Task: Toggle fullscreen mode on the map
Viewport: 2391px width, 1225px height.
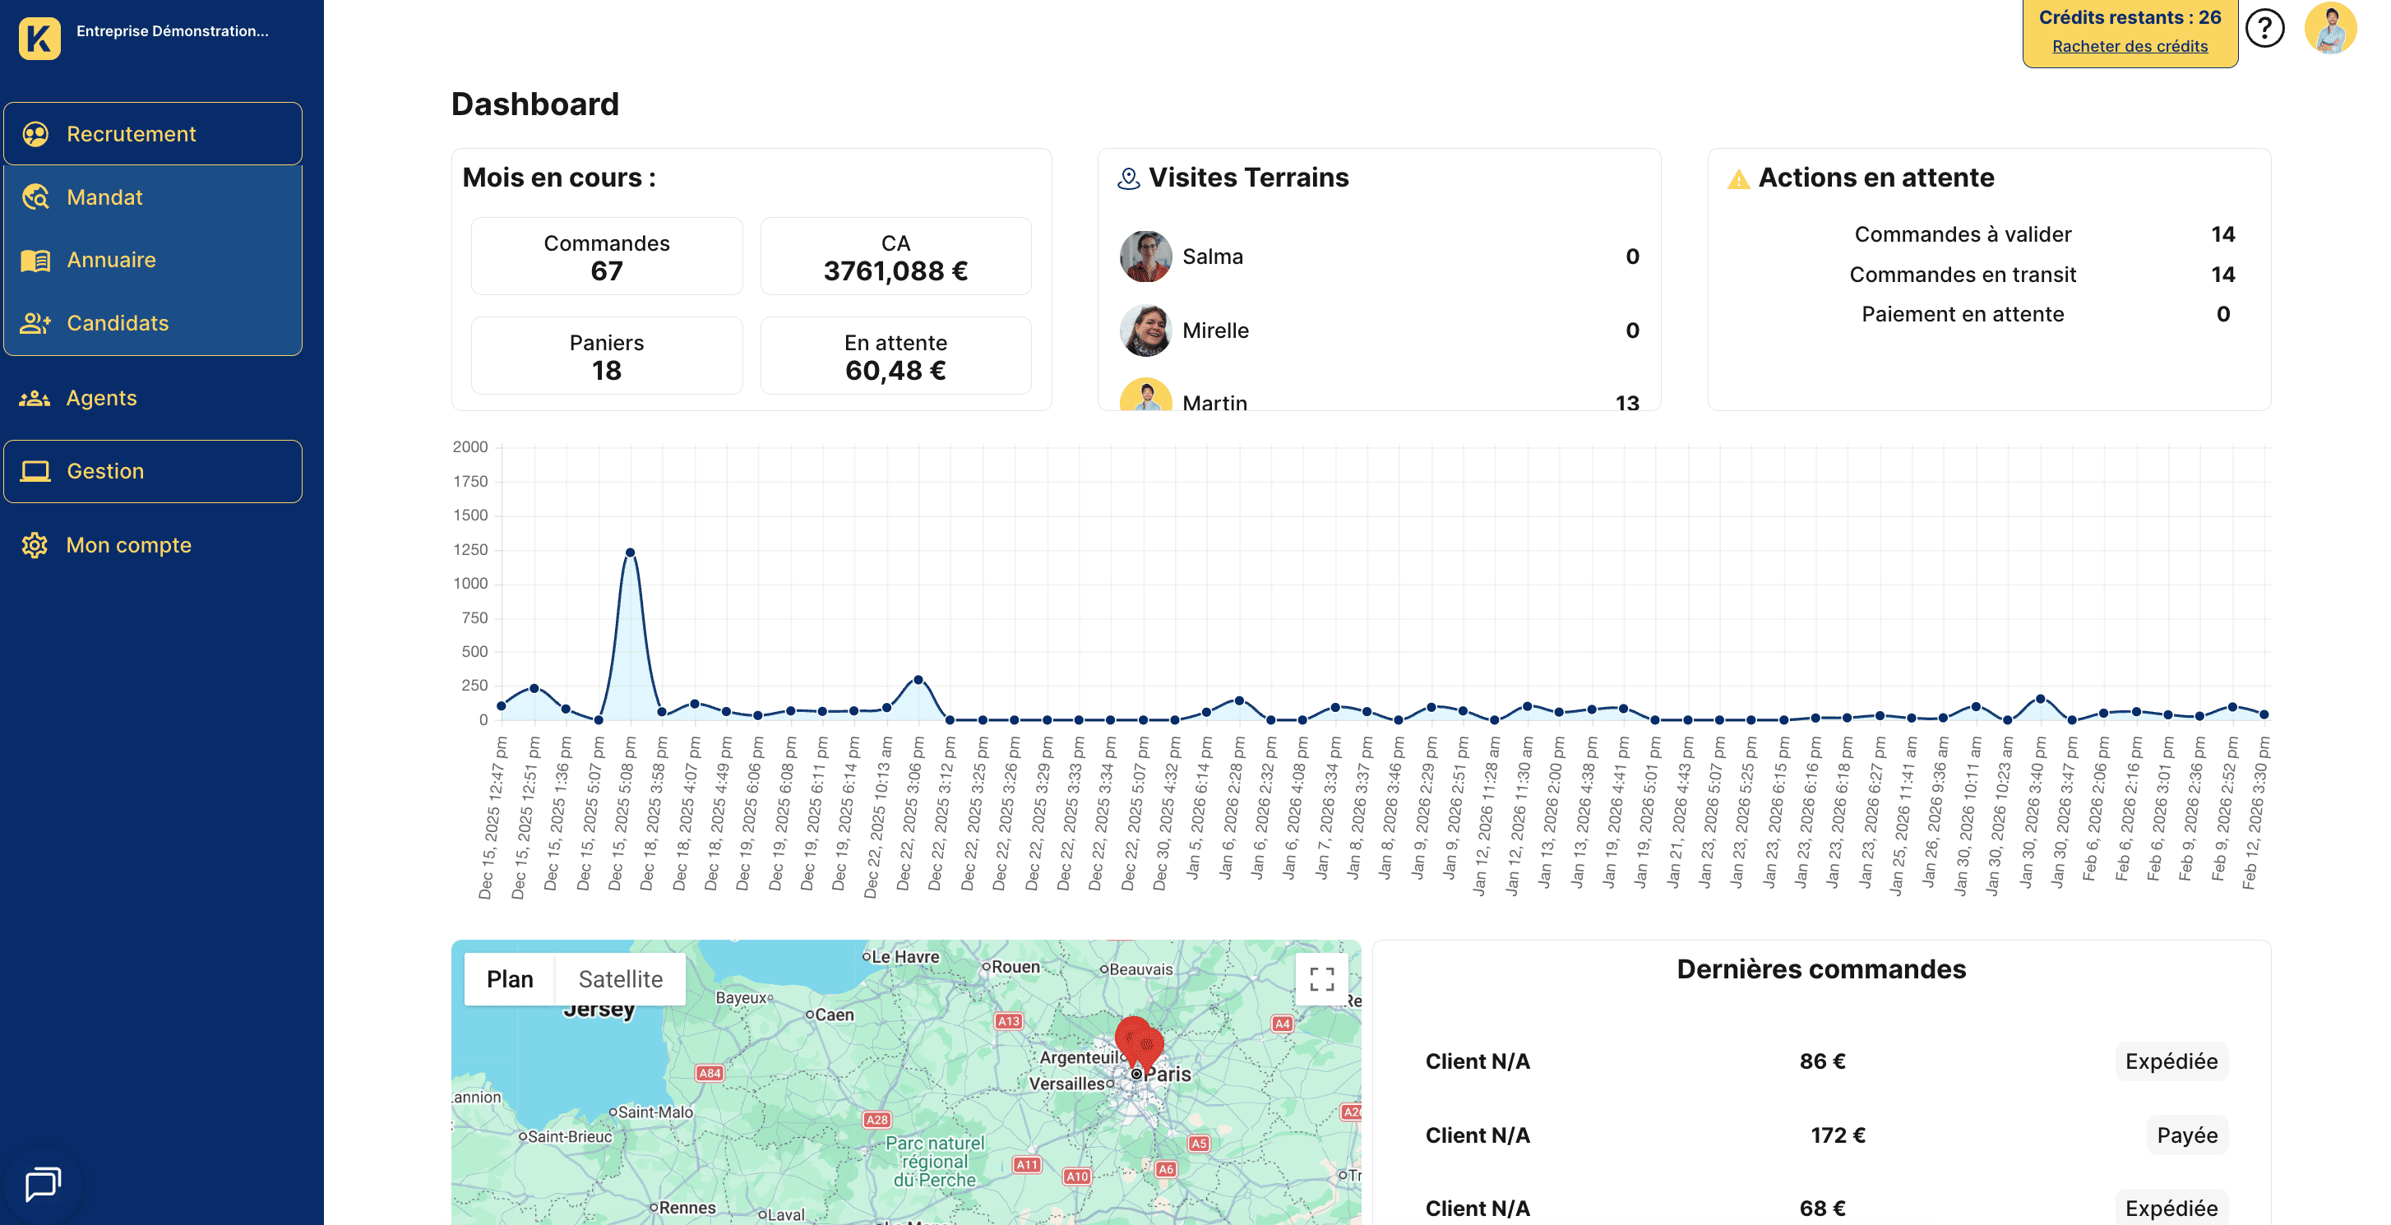Action: click(1322, 978)
